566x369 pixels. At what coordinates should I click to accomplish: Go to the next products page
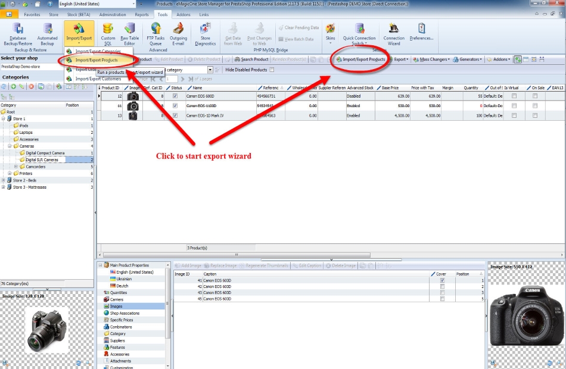pos(182,79)
